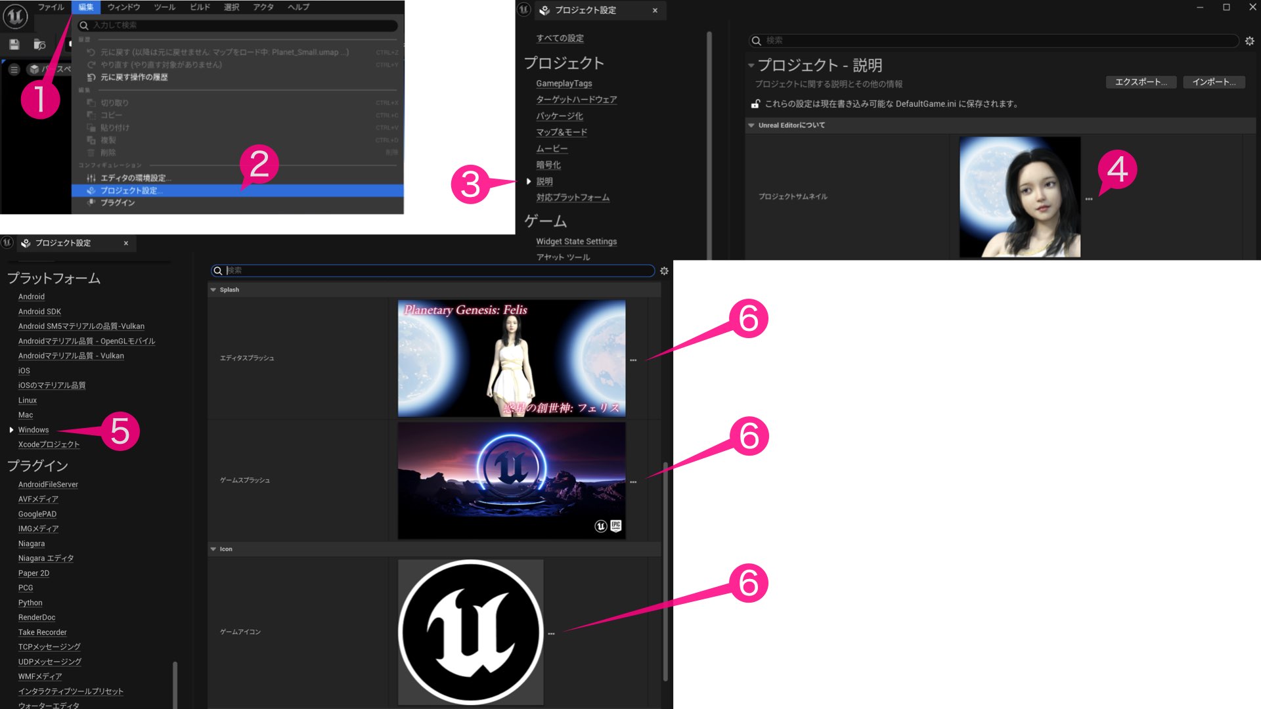
Task: Collapse the Unreal Editorについて category
Action: tap(751, 125)
